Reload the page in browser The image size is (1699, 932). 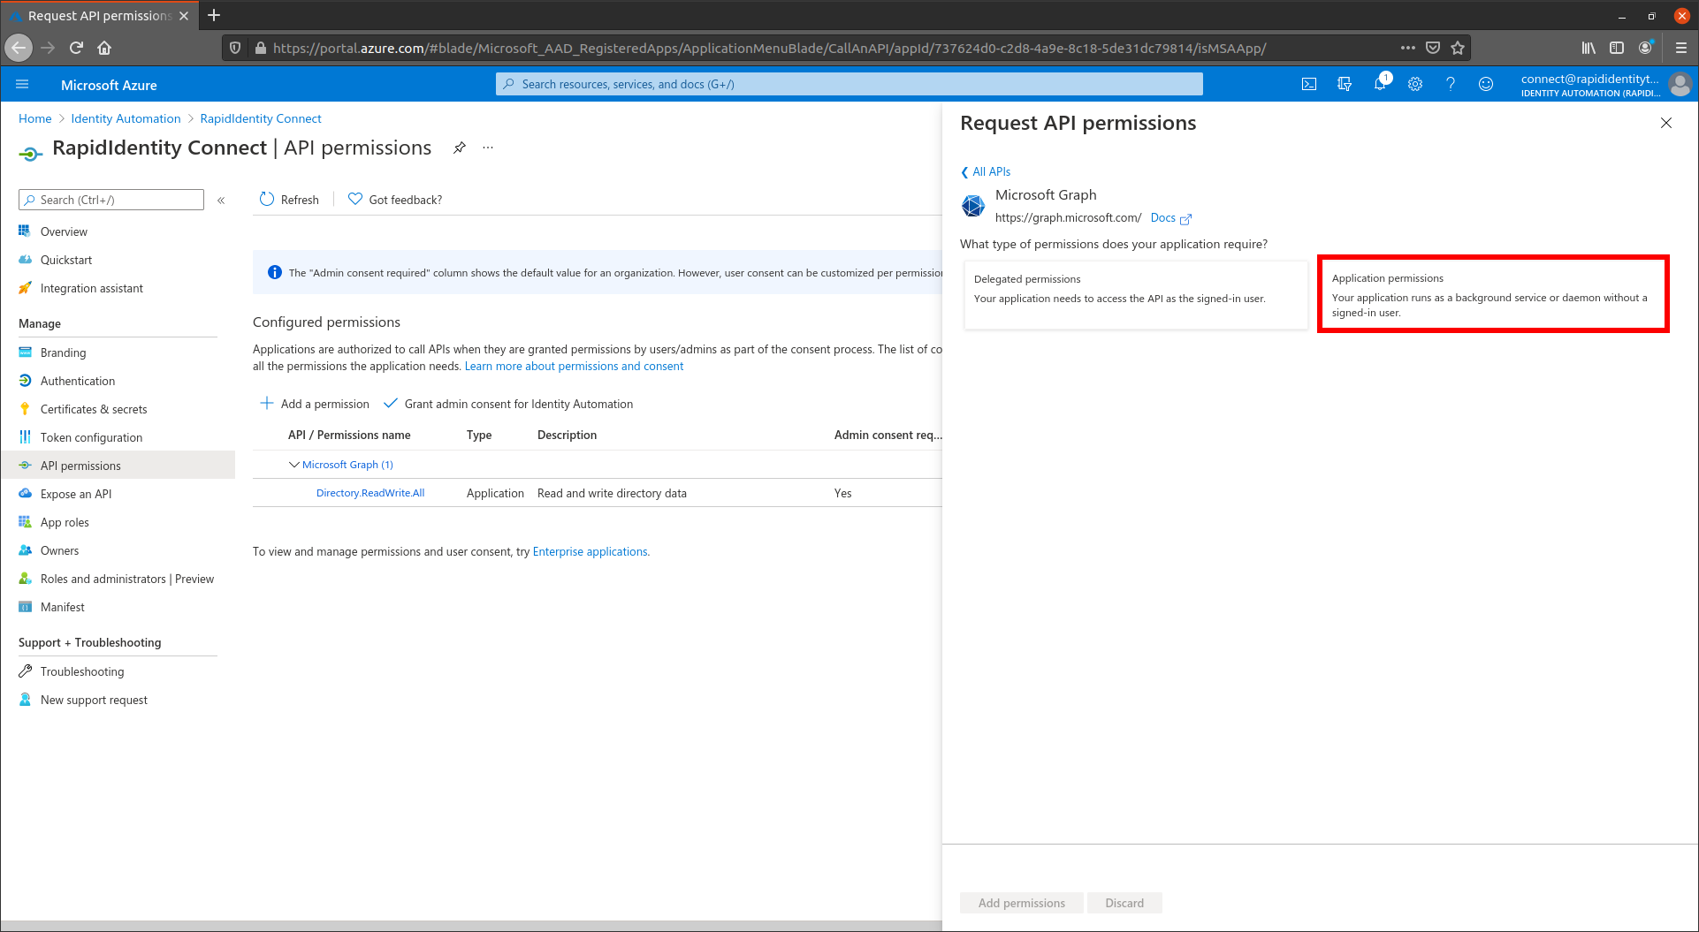[x=77, y=48]
